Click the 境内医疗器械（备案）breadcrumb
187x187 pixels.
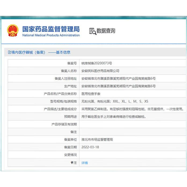pos(28,52)
